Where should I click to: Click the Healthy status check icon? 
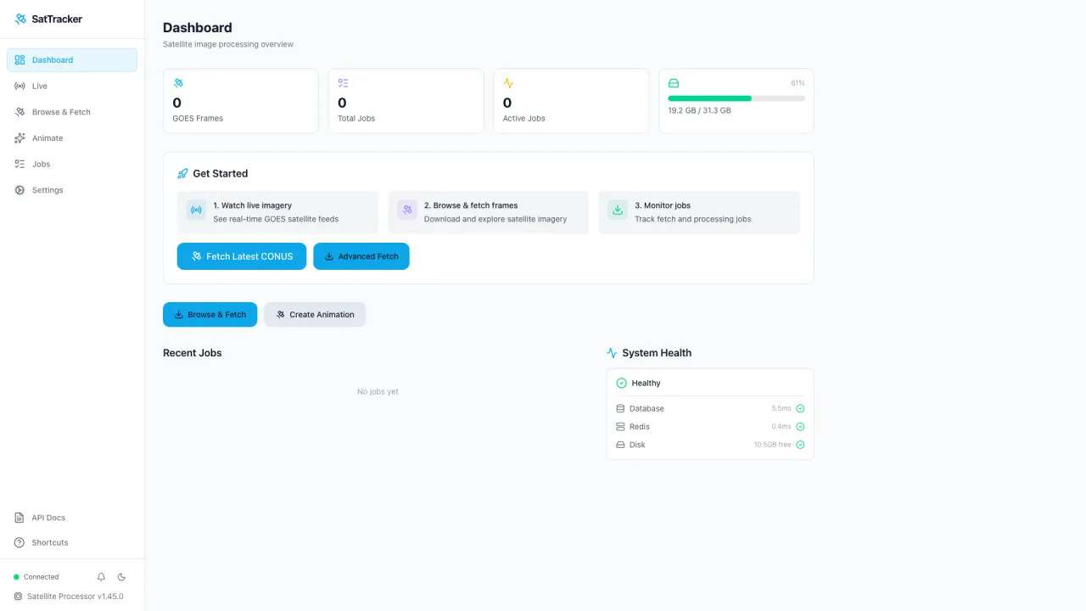[621, 384]
